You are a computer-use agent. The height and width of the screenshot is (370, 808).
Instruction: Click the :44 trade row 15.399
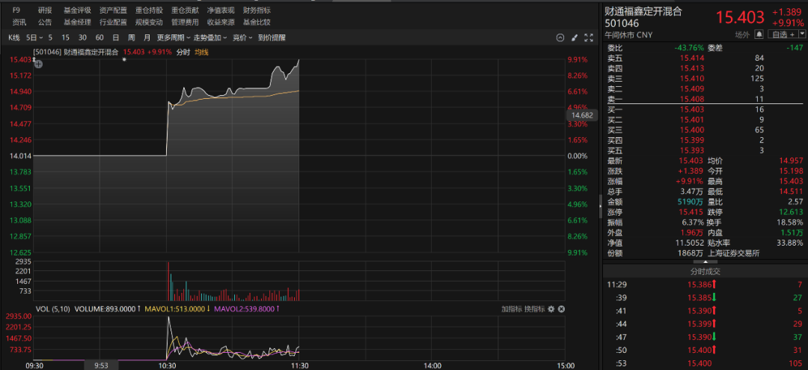706,324
